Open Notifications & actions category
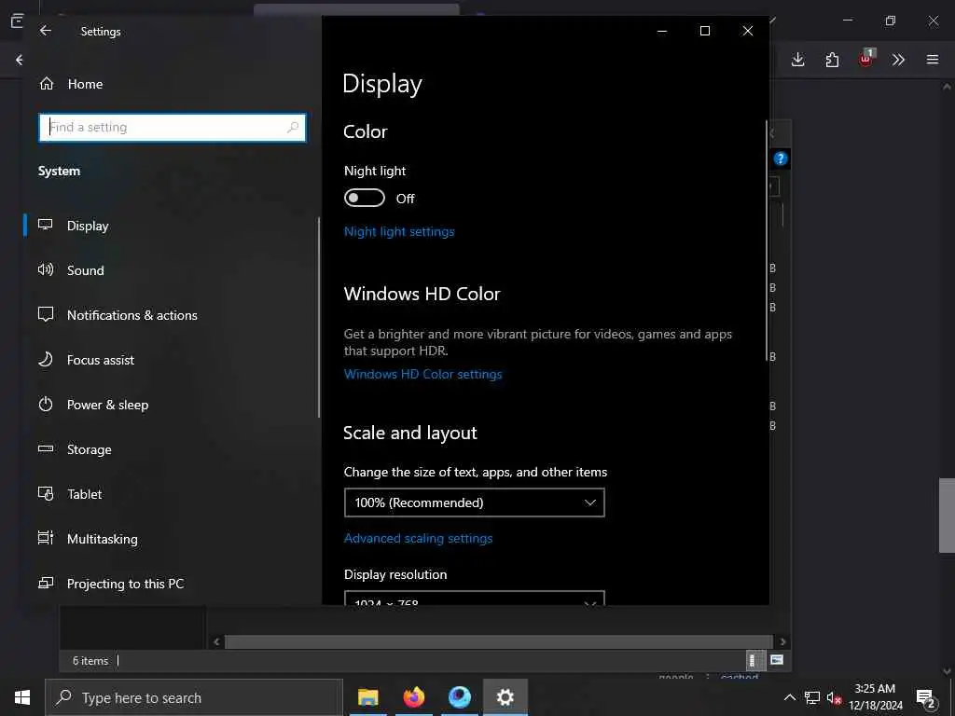Viewport: 955px width, 716px height. 171,315
